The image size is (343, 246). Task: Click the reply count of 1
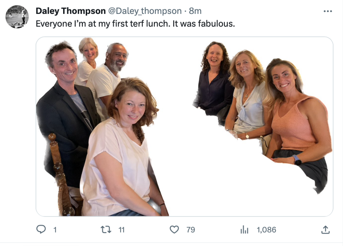tap(54, 230)
